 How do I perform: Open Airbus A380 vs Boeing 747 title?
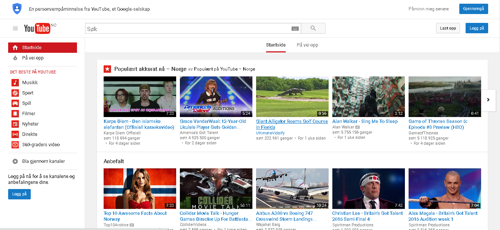(x=286, y=216)
